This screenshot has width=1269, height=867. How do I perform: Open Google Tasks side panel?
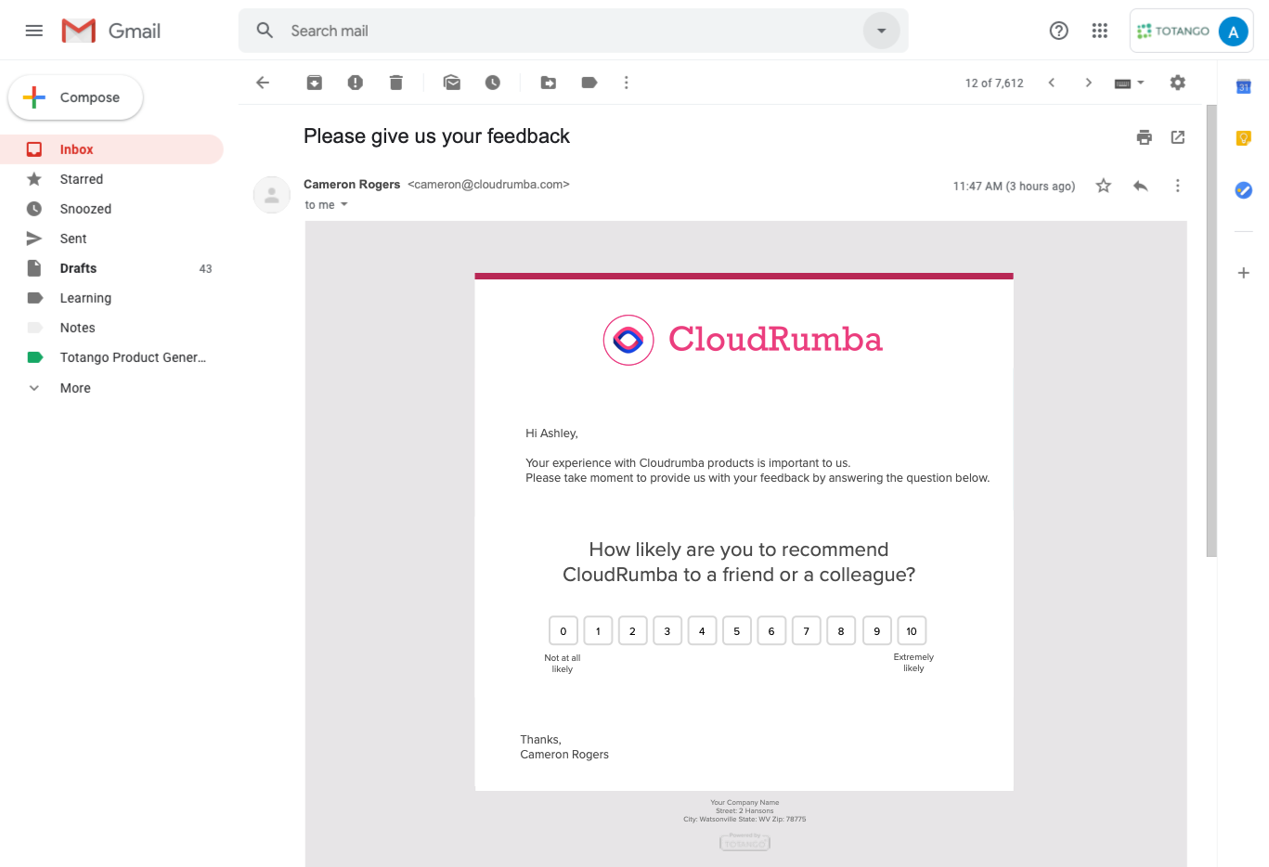(x=1244, y=190)
